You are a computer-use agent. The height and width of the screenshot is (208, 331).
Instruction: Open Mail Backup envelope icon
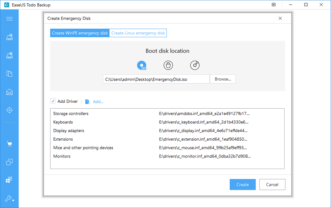[9, 92]
